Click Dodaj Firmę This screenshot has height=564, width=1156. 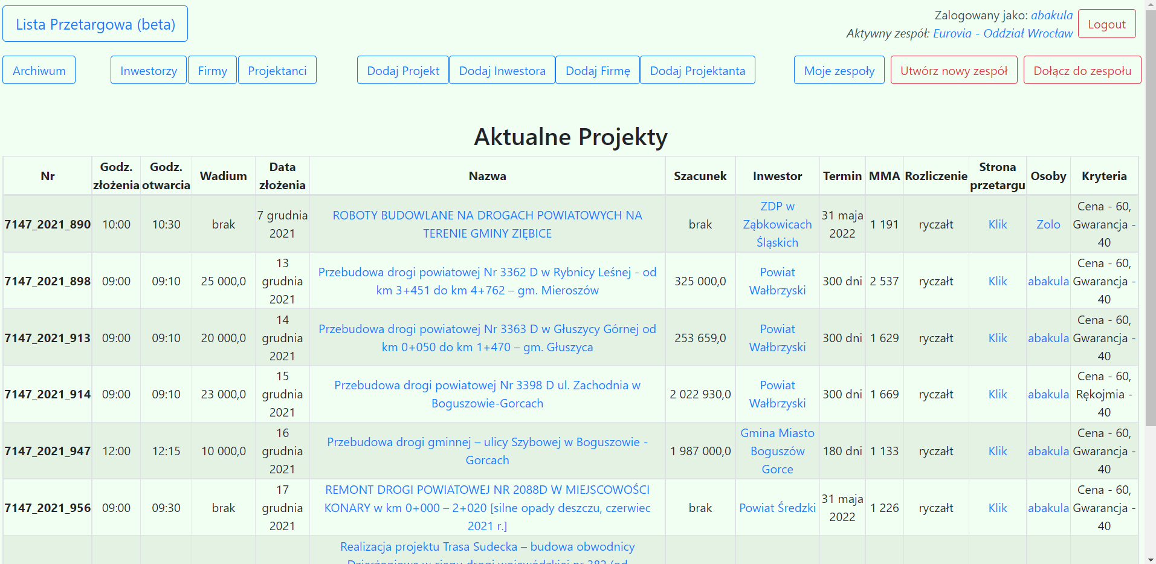[598, 70]
